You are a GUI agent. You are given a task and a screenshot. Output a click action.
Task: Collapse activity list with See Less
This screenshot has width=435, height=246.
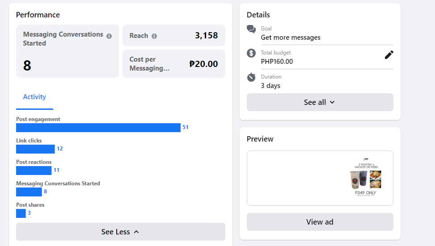120,232
